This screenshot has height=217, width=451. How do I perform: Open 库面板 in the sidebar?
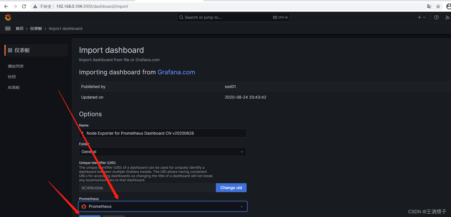tap(14, 87)
